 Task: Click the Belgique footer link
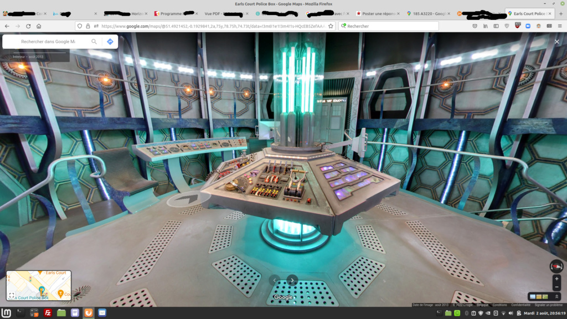click(x=482, y=305)
